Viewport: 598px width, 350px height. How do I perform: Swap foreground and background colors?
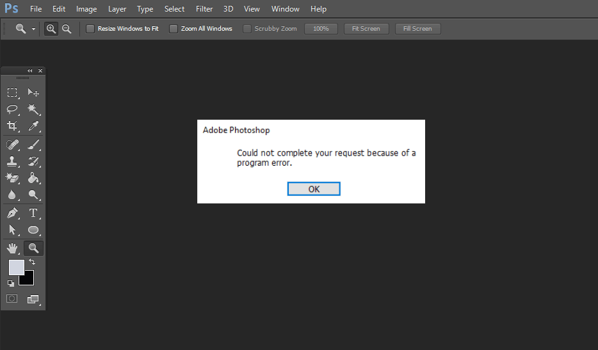point(32,262)
